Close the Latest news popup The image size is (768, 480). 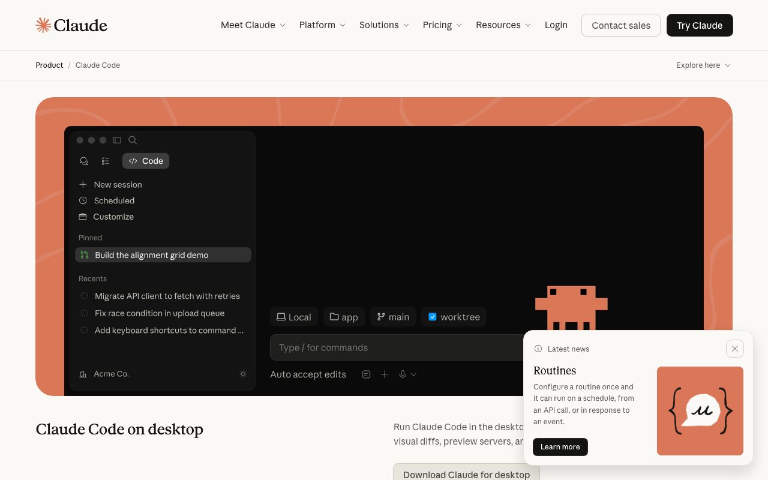tap(734, 349)
